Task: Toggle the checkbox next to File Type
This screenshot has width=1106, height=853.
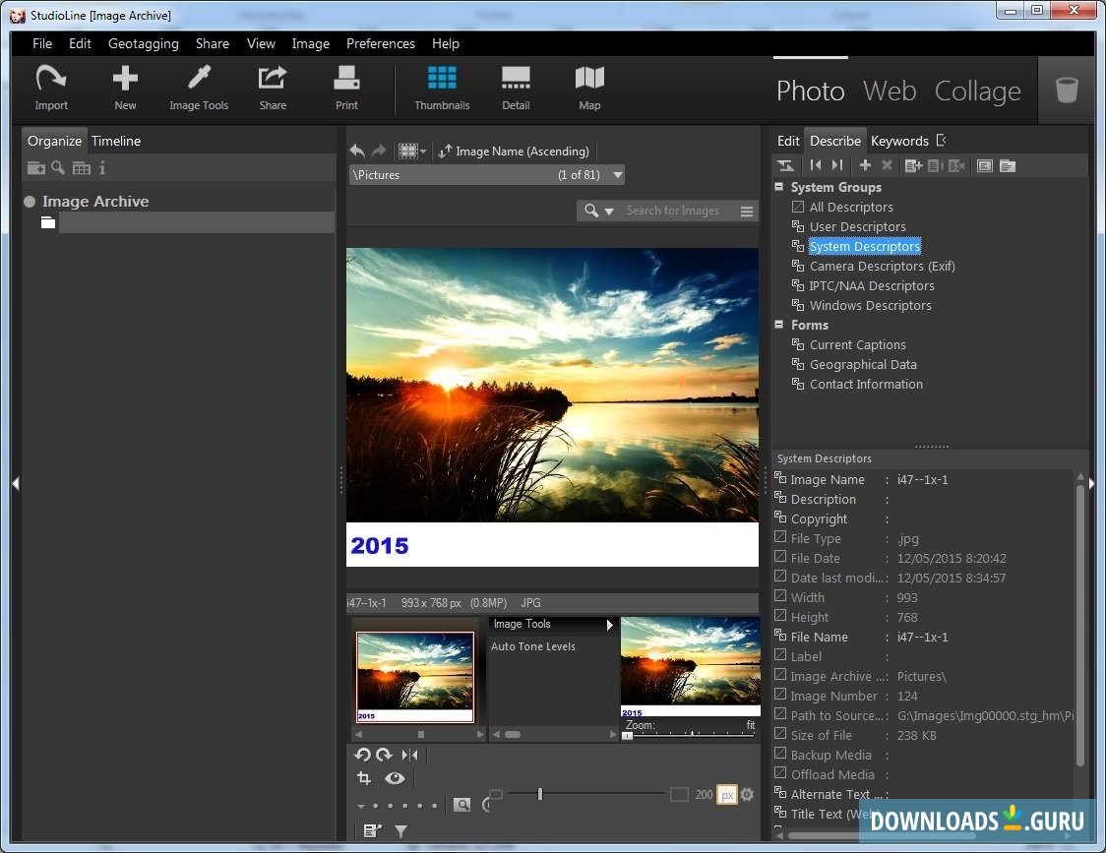Action: tap(780, 538)
